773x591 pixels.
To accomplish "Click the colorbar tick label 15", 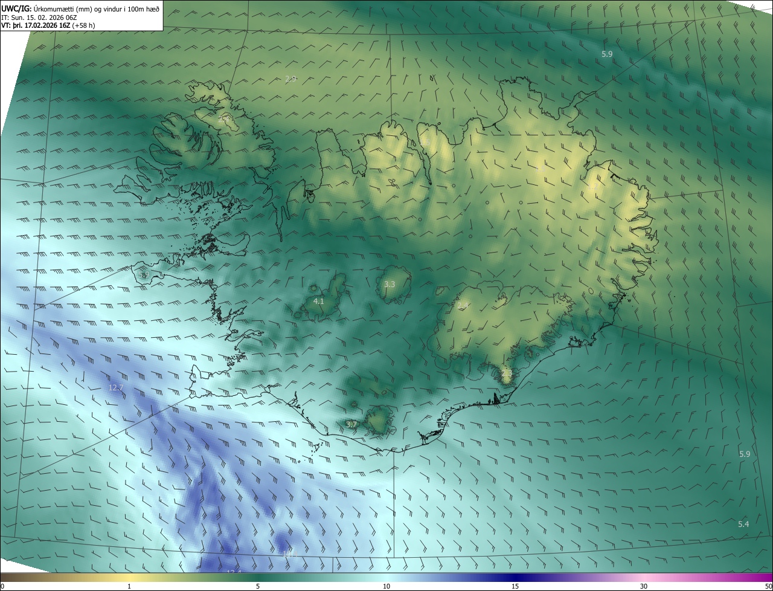I will coord(515,587).
